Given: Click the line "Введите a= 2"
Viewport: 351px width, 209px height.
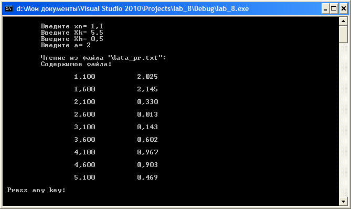Looking at the screenshot, I should (x=66, y=45).
